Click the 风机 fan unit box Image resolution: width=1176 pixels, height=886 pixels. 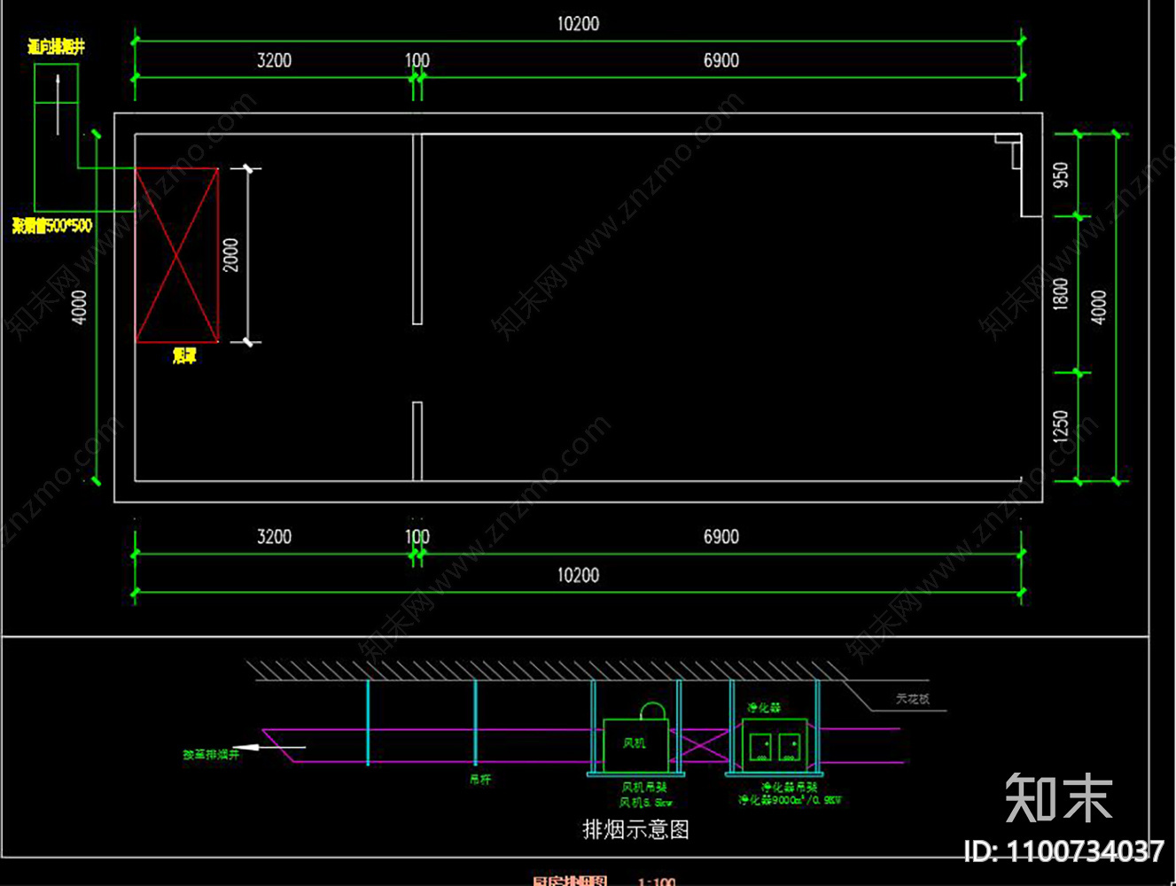click(635, 745)
